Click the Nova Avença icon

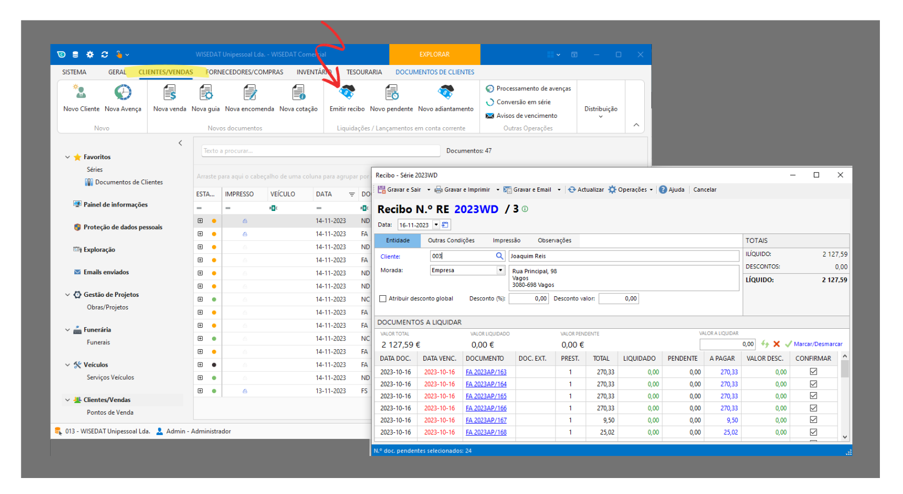pos(123,93)
